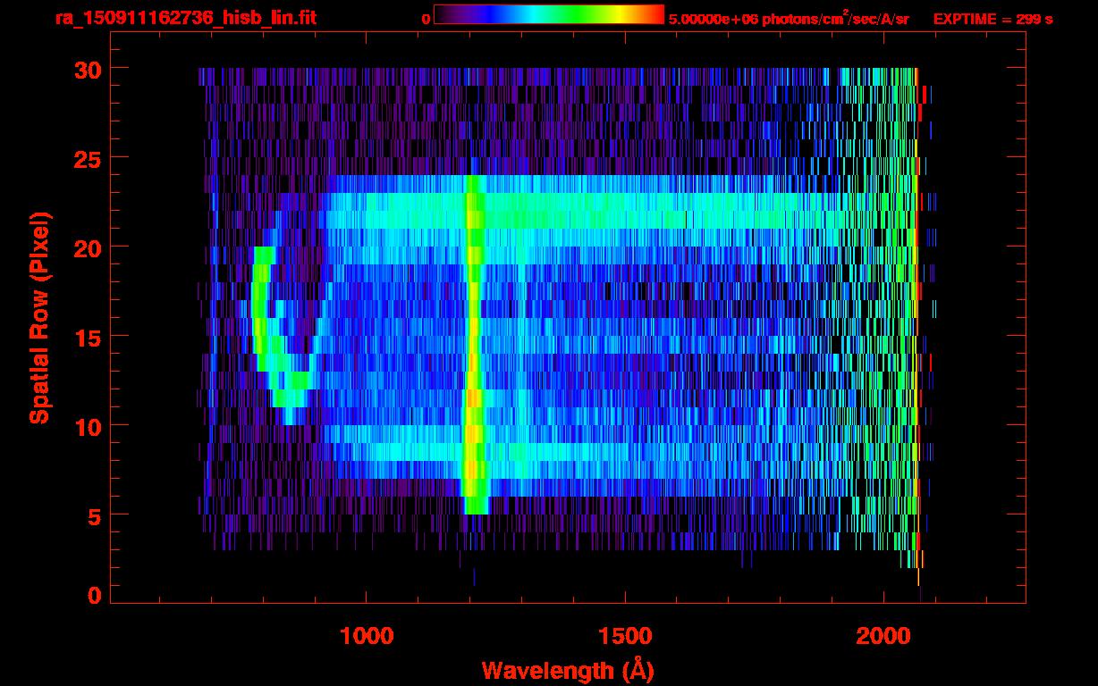Click the y-axis tick label 30

pos(89,69)
